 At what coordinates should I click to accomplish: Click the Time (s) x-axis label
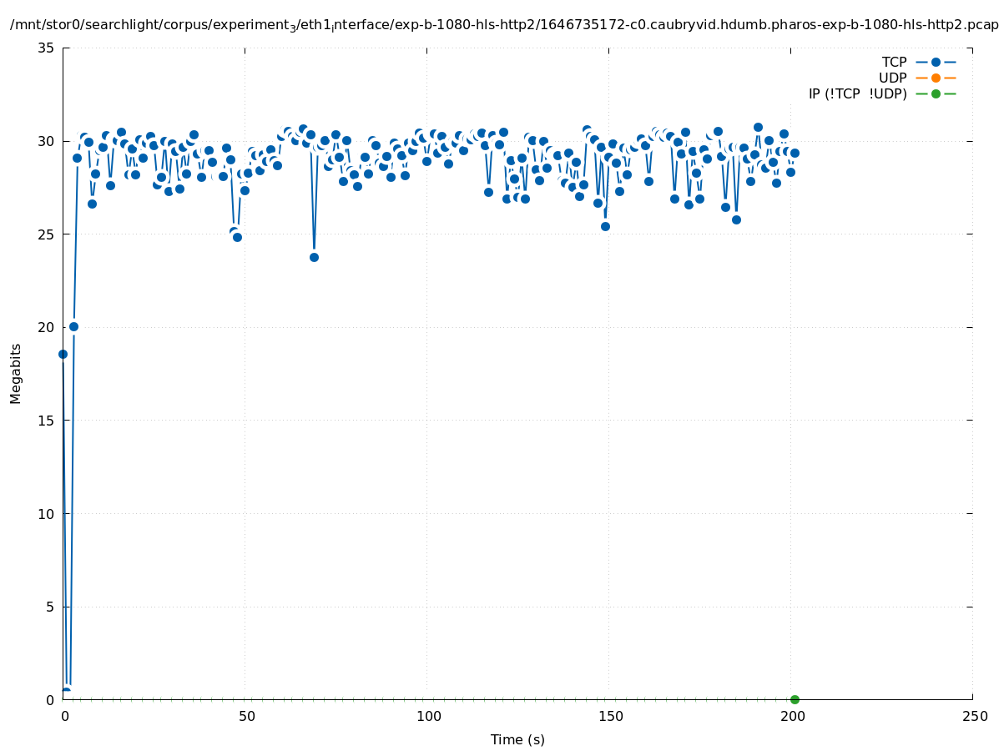(x=517, y=739)
